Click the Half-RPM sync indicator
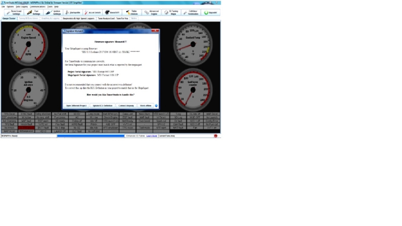This screenshot has width=402, height=226. (110, 114)
